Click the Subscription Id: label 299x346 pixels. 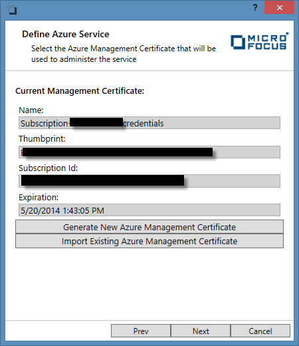[49, 168]
